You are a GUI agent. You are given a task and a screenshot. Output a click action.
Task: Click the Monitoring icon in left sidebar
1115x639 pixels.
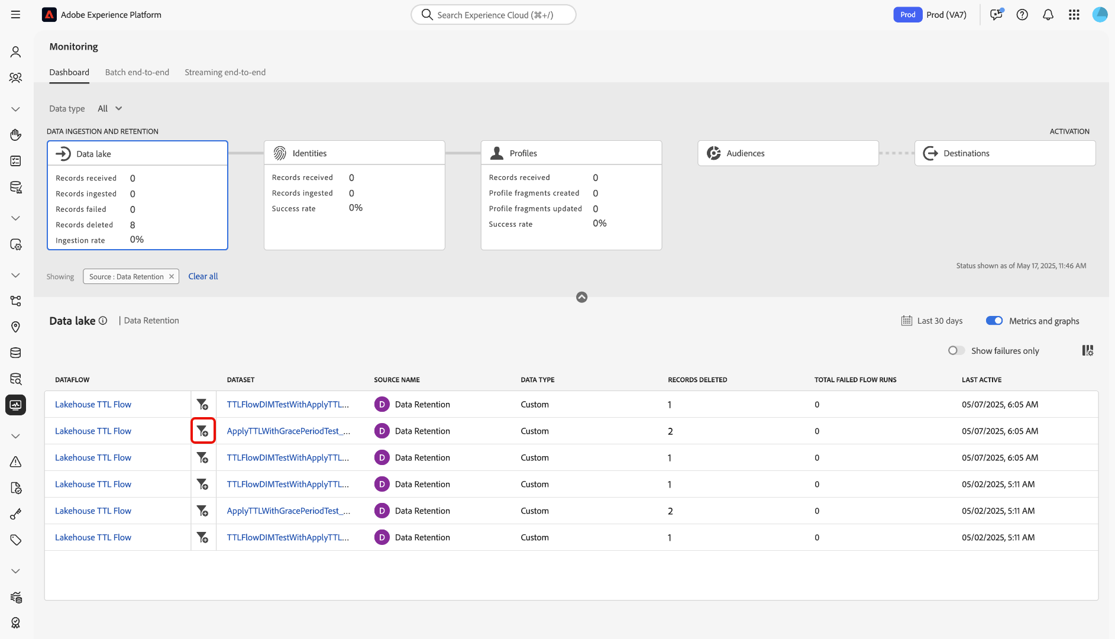click(x=15, y=405)
